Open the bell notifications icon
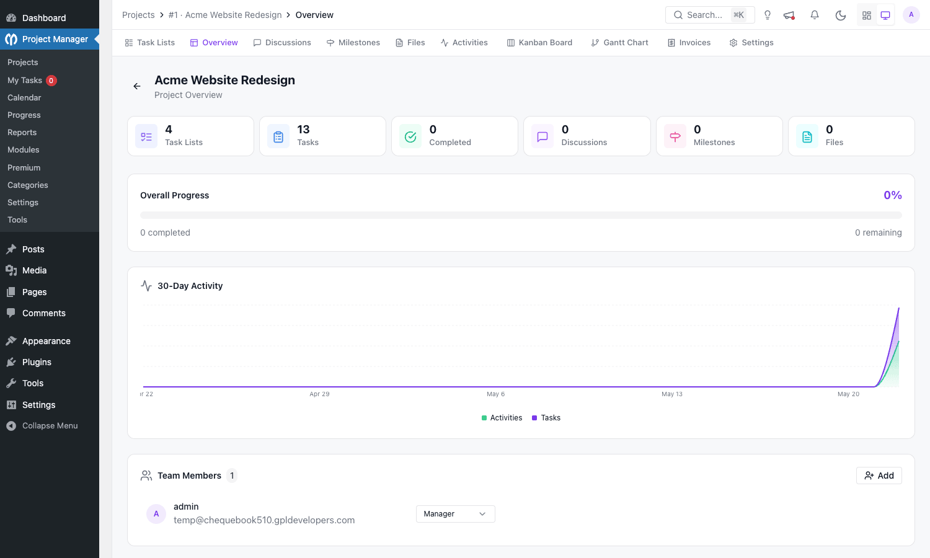Screen dimensions: 930x558 (x=815, y=15)
